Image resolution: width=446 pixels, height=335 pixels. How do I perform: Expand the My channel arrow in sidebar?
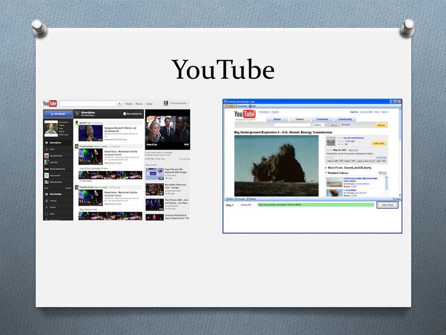(x=69, y=122)
